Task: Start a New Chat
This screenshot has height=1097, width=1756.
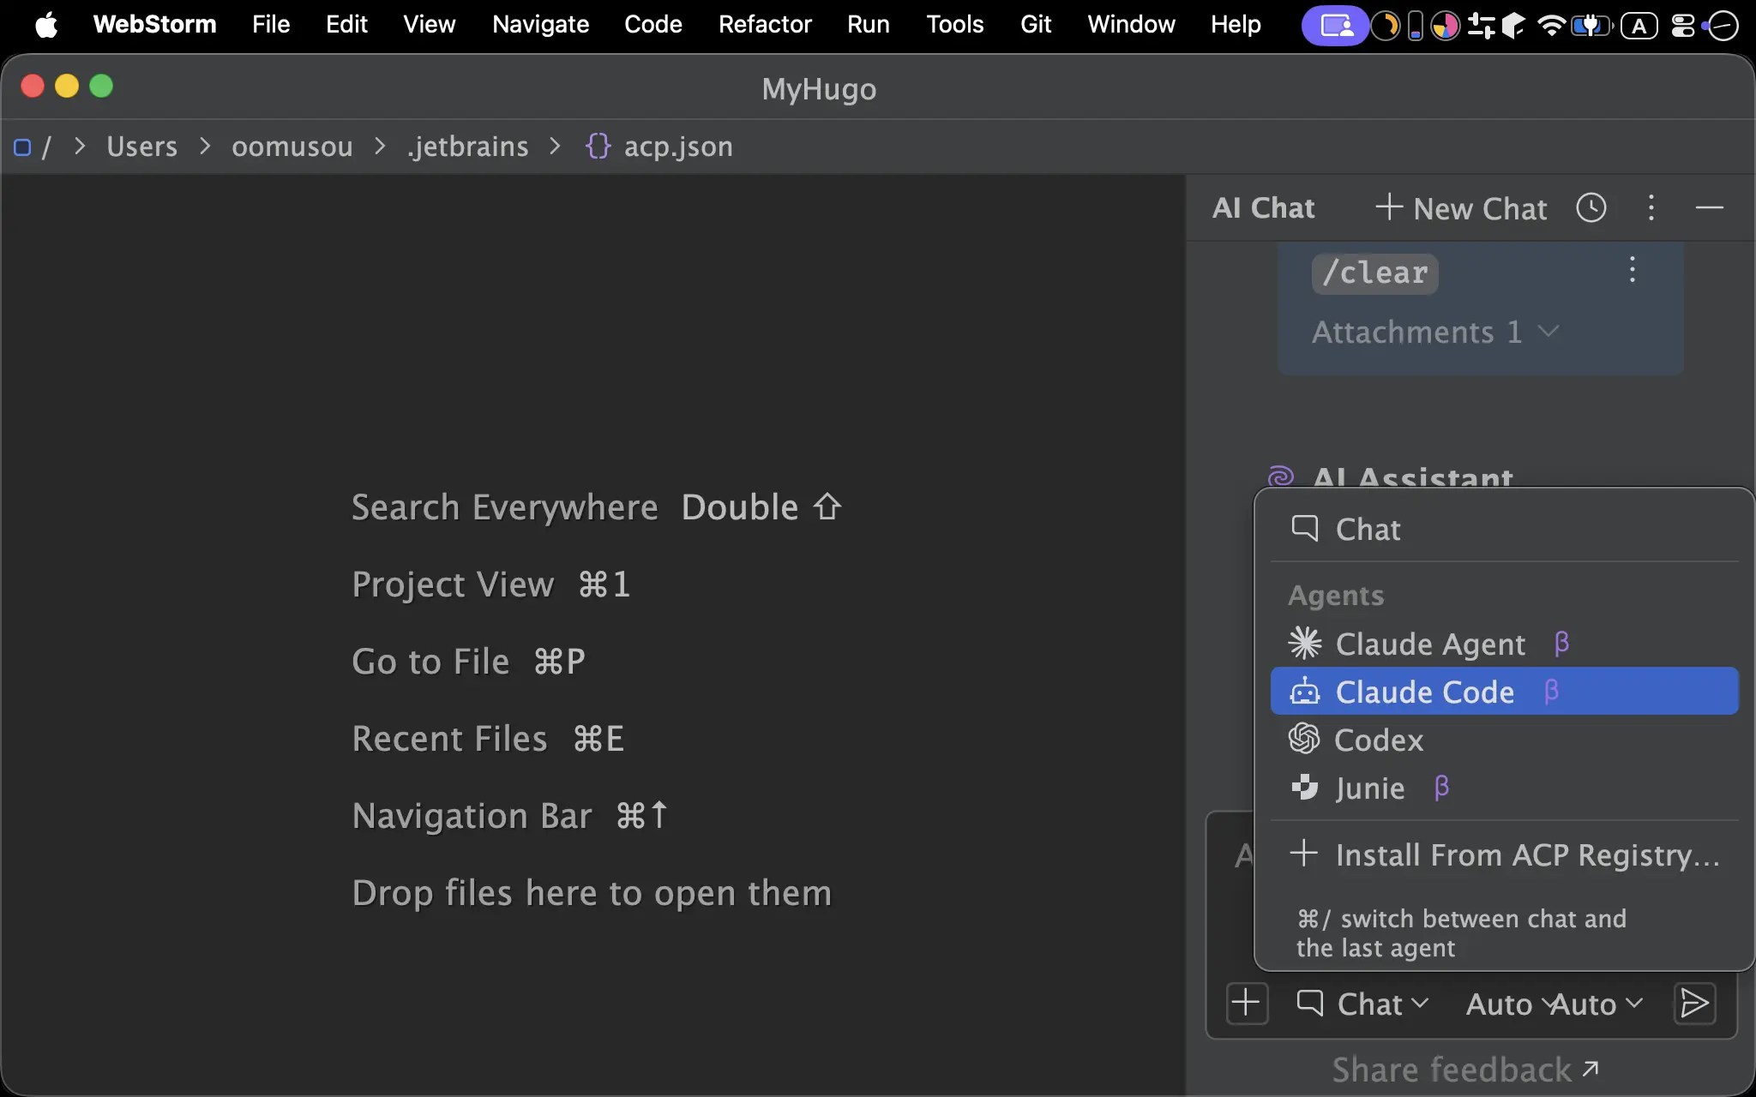Action: 1462,208
